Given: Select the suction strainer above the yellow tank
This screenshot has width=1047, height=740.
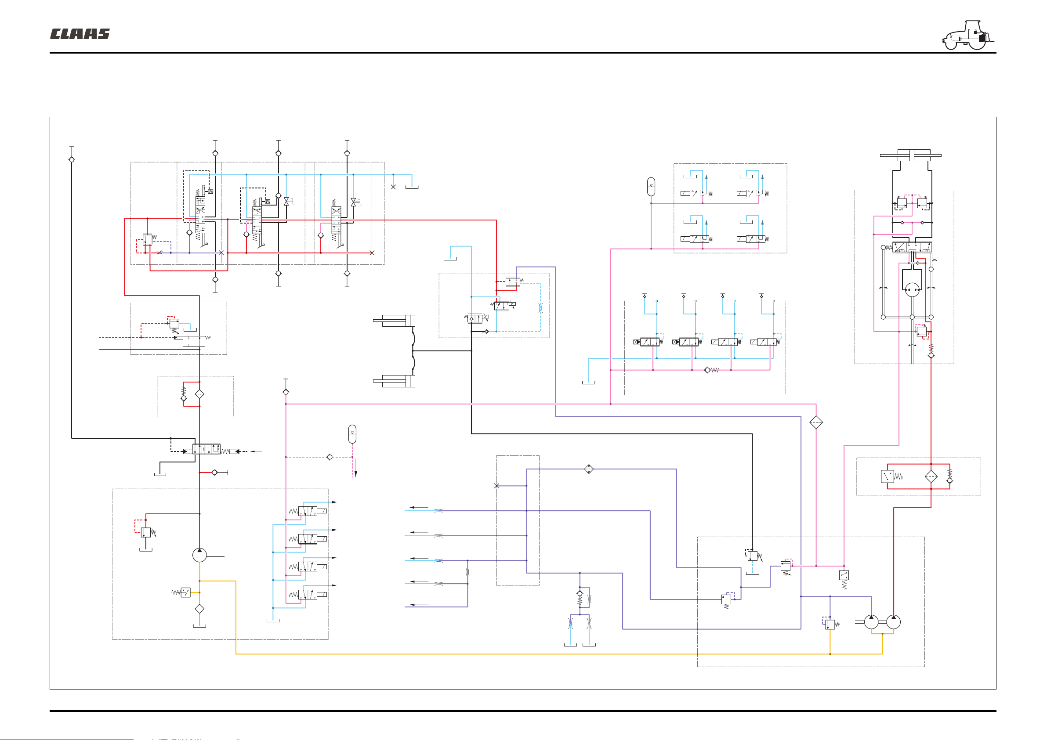Looking at the screenshot, I should tap(199, 609).
